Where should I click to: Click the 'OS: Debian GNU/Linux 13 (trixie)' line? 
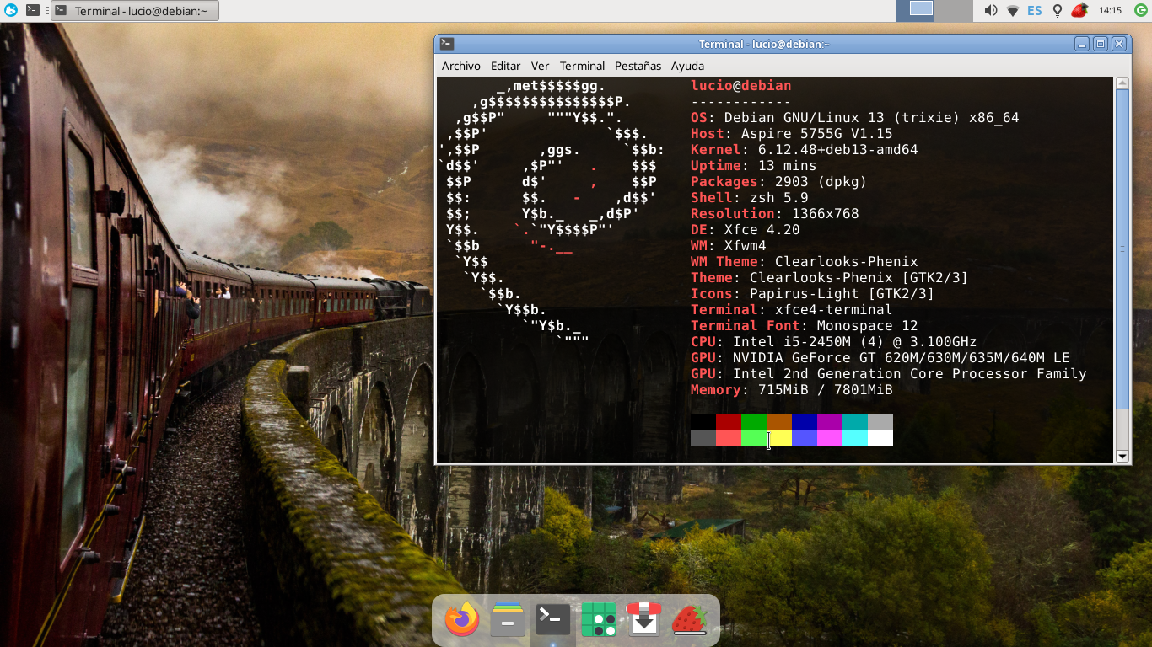point(855,118)
